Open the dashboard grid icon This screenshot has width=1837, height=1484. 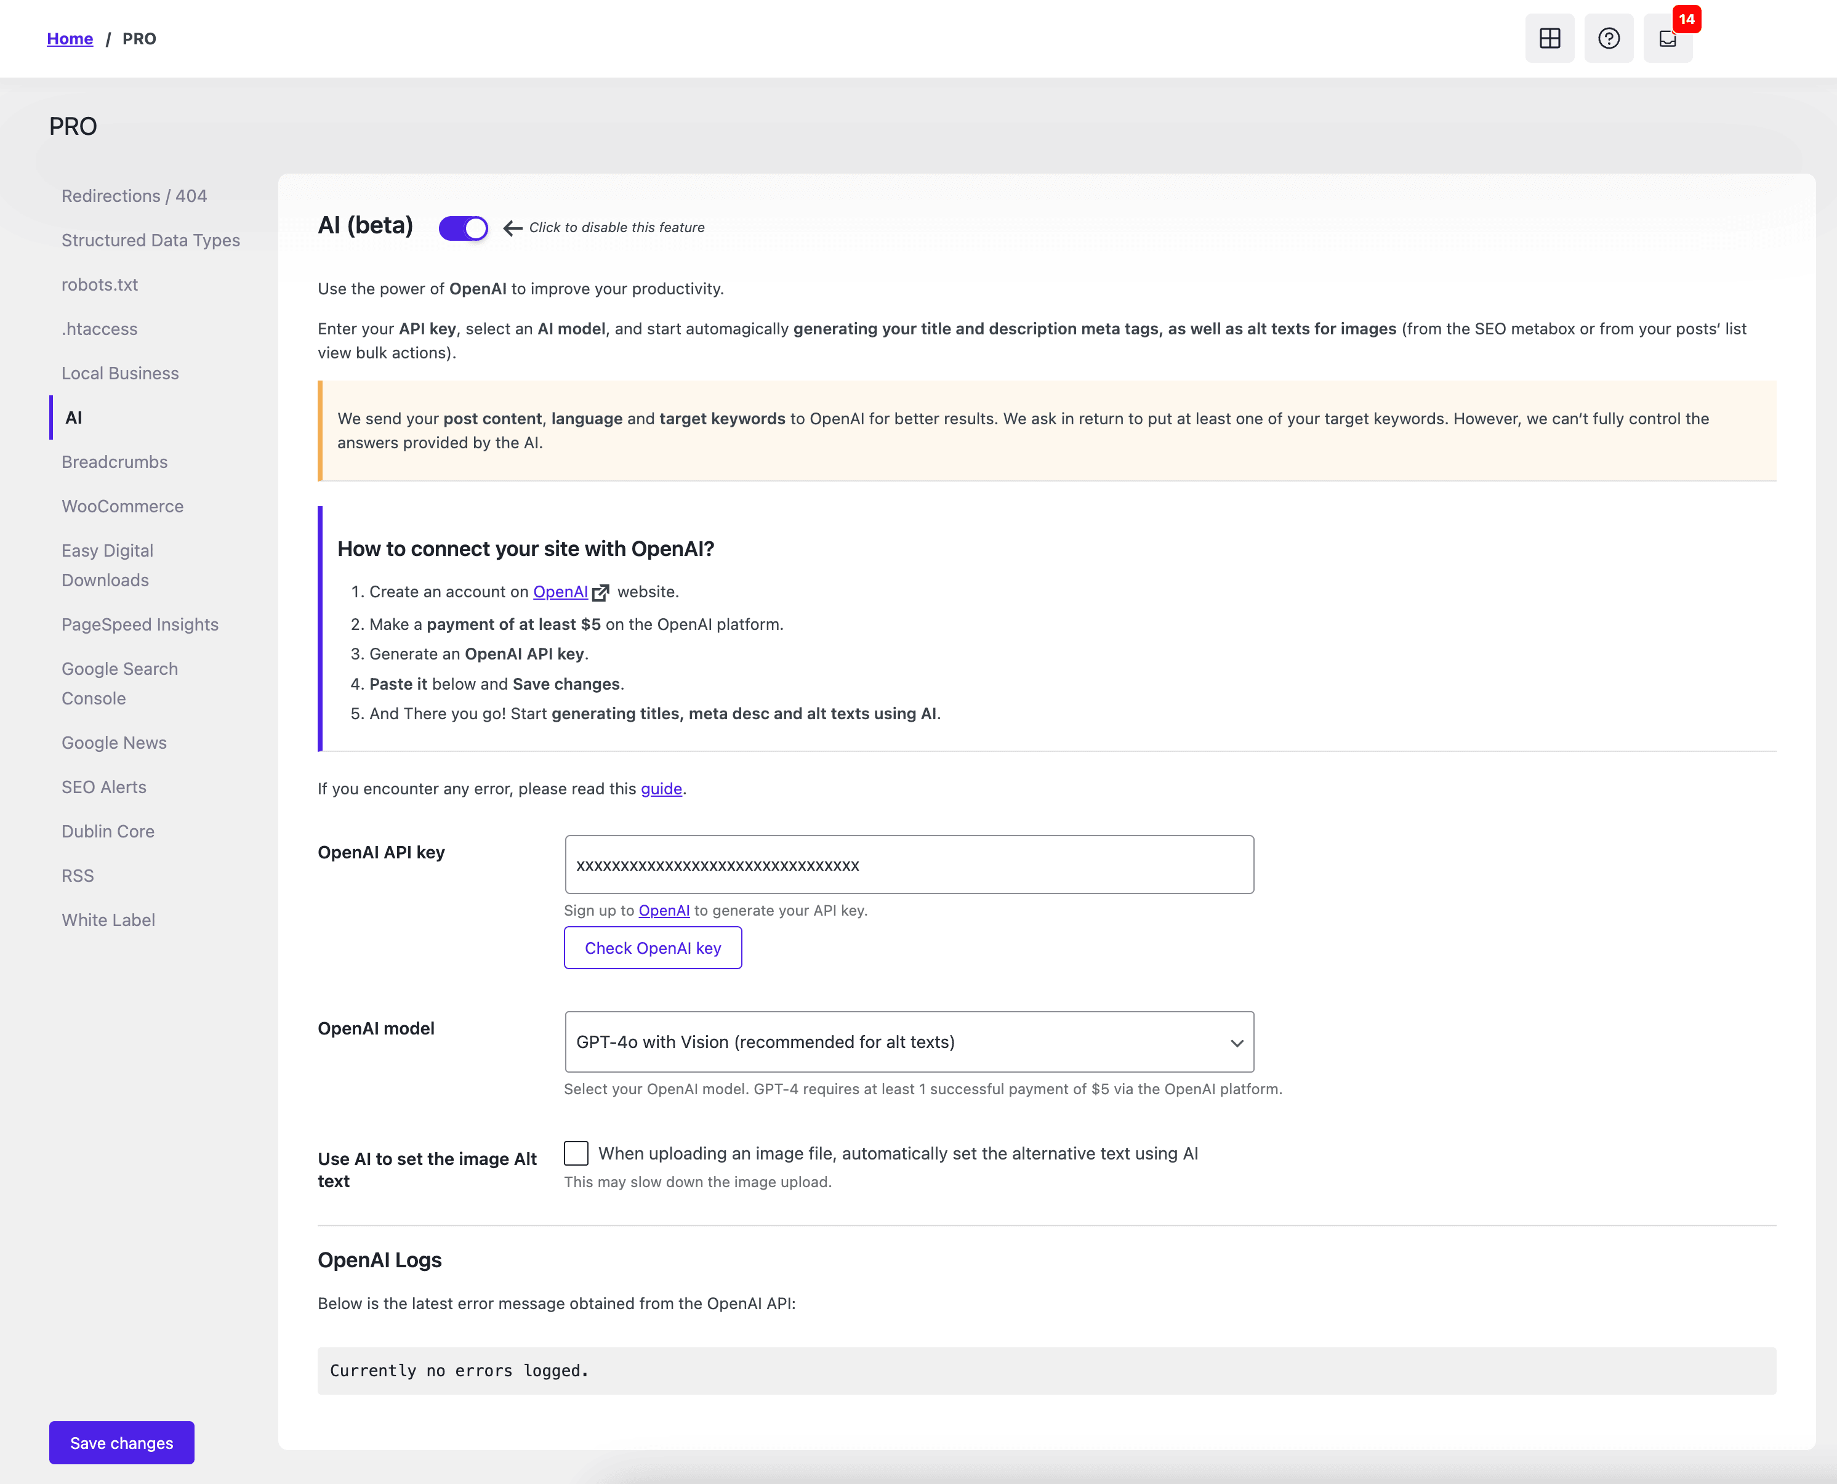(x=1549, y=38)
